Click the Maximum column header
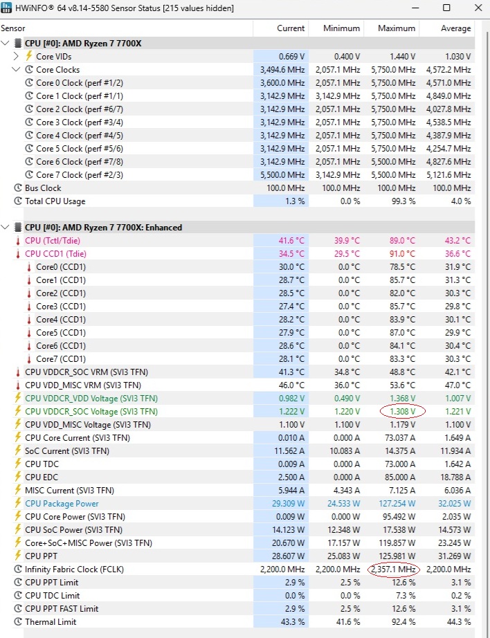 [397, 28]
